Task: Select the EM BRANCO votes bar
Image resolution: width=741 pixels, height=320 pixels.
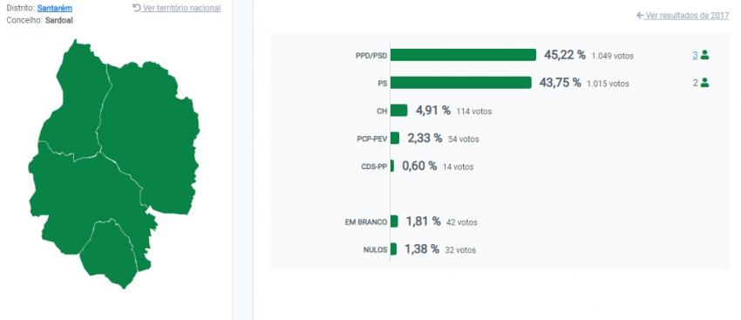Action: pos(394,221)
